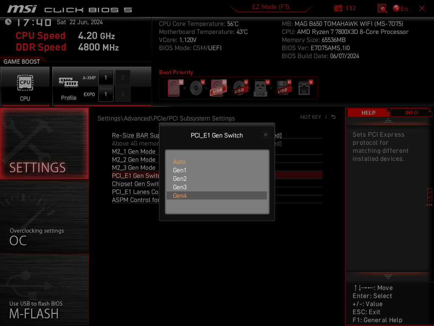Image resolution: width=434 pixels, height=326 pixels.
Task: Click BIOS Ver E7D75AMS.1I0 text
Action: (316, 48)
